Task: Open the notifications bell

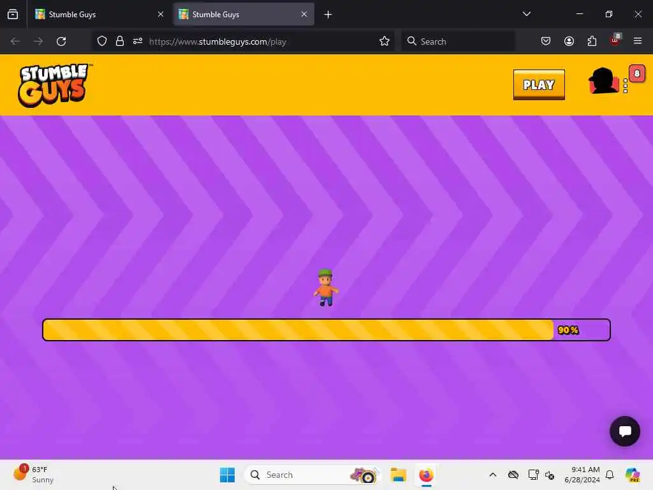Action: point(610,475)
